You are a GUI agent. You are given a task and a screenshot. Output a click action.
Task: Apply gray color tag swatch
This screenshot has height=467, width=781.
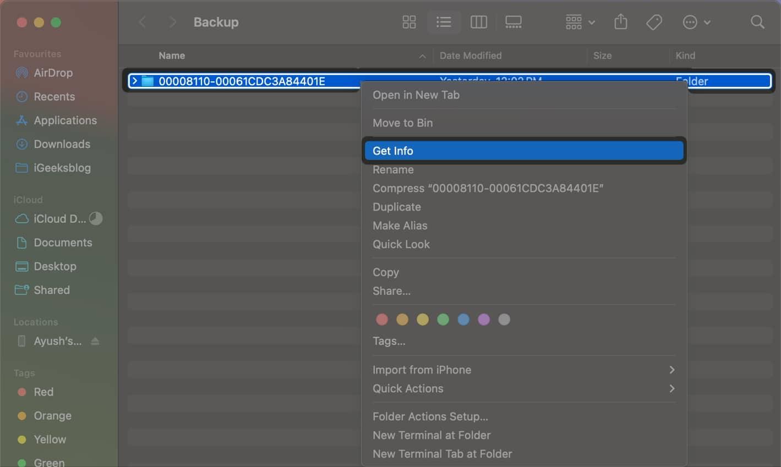click(x=504, y=320)
